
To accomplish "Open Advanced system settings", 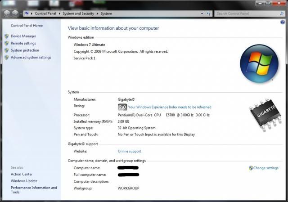I will point(31,58).
